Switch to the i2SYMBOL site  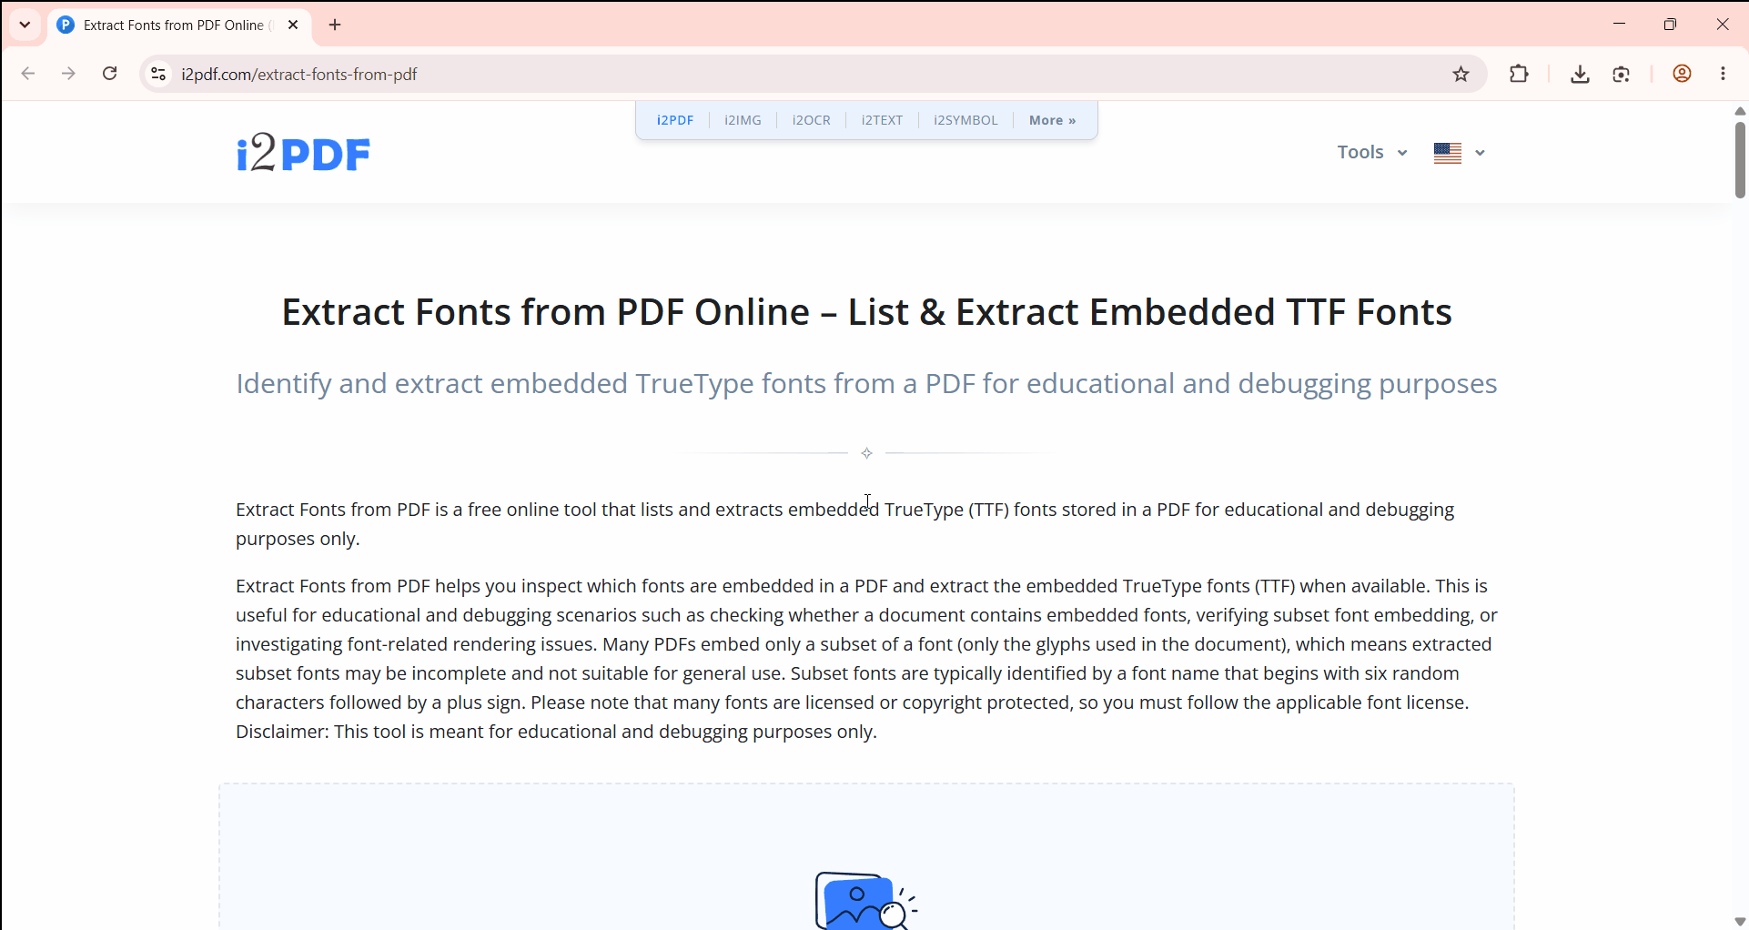click(965, 120)
